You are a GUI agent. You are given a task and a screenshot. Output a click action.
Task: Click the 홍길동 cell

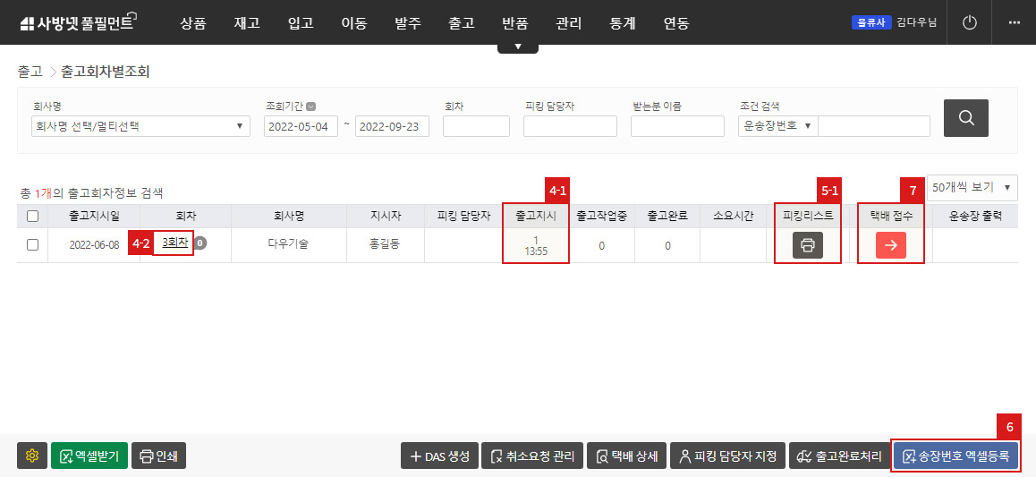click(386, 243)
